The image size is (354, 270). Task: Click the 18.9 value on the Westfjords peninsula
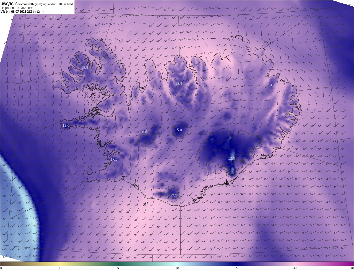(85, 67)
